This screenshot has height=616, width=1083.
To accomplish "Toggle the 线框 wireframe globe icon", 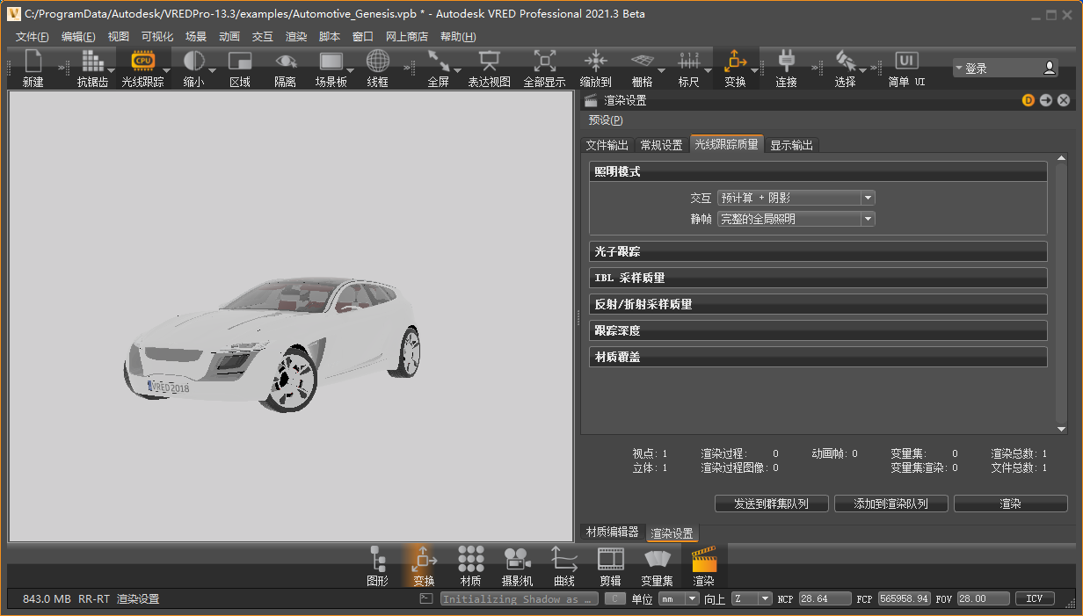I will (378, 61).
